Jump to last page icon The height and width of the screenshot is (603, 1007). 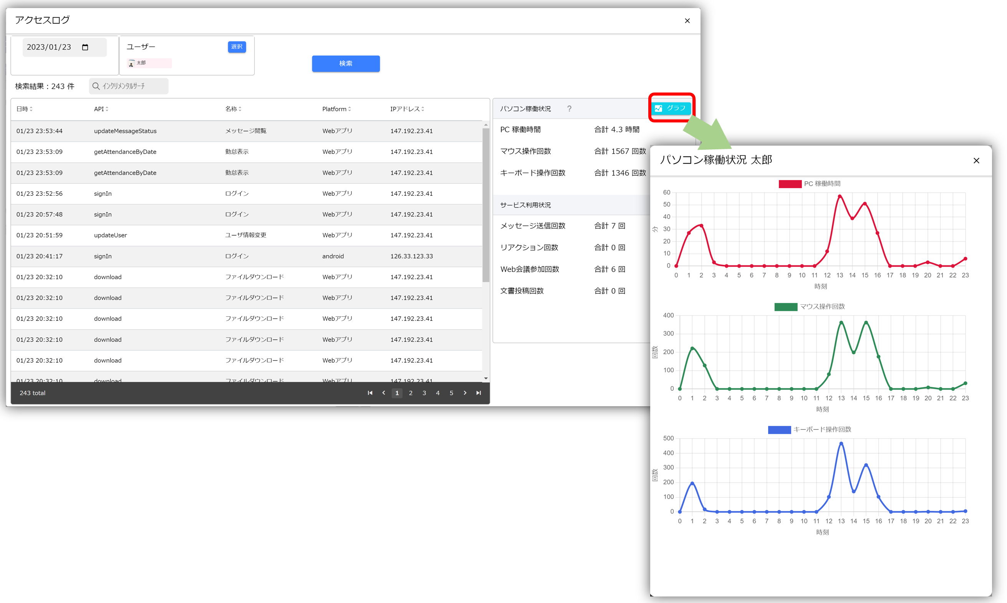[479, 393]
